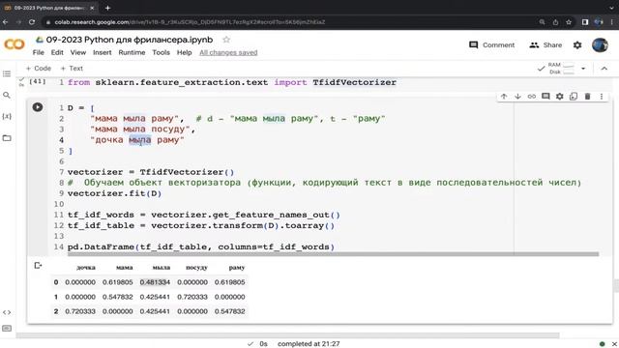Click the value 0.481334 in output table

click(155, 282)
